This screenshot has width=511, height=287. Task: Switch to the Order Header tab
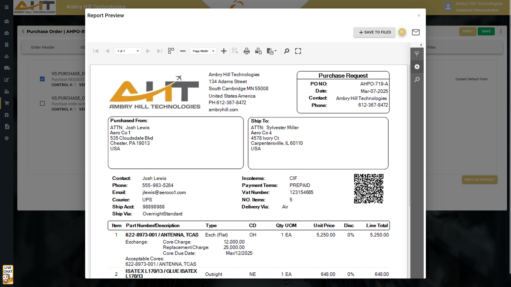[43, 47]
